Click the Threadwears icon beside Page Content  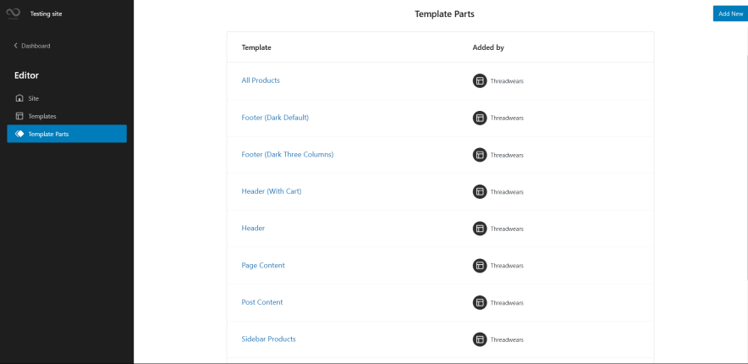(480, 266)
